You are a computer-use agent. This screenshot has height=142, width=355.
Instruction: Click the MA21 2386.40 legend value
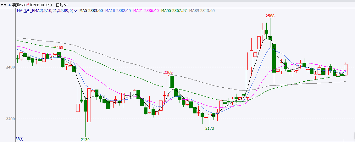point(146,11)
